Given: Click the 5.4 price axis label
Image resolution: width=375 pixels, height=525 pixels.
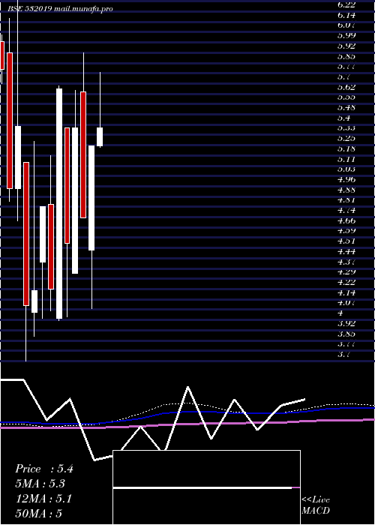Looking at the screenshot, I should tap(344, 118).
